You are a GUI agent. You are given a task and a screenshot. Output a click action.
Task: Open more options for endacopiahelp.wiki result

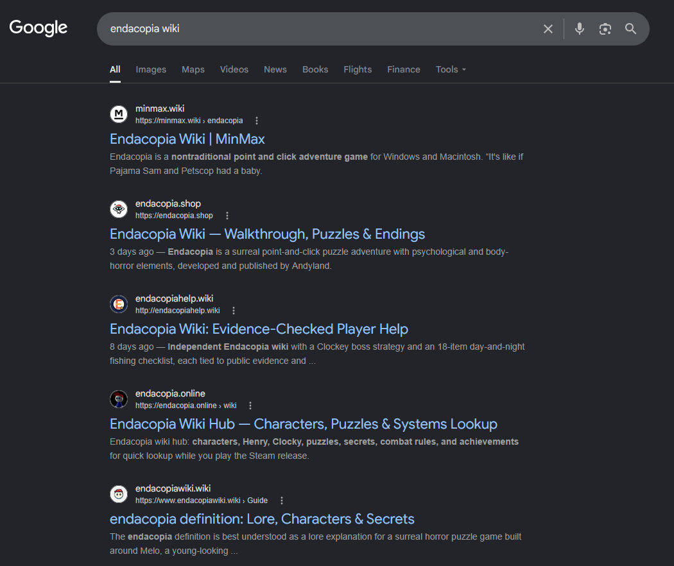[234, 311]
